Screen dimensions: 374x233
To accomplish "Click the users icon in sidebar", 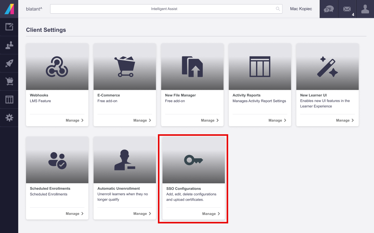I will 9,45.
